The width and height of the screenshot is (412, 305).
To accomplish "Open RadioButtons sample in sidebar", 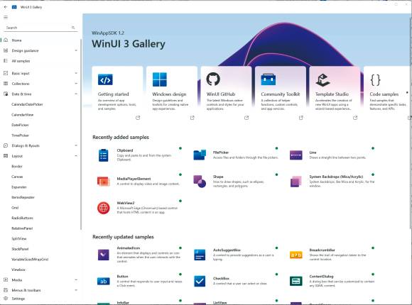I will pyautogui.click(x=22, y=218).
